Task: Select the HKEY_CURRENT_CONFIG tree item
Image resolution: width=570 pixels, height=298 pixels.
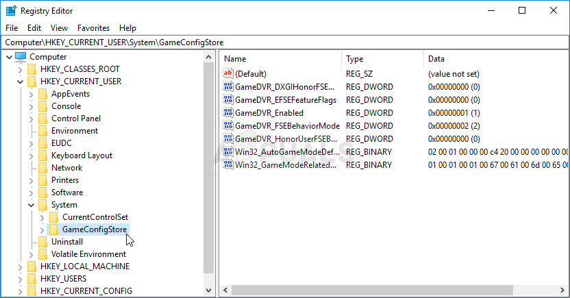Action: point(86,291)
